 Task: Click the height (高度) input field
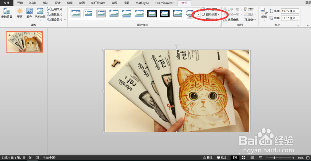288,11
